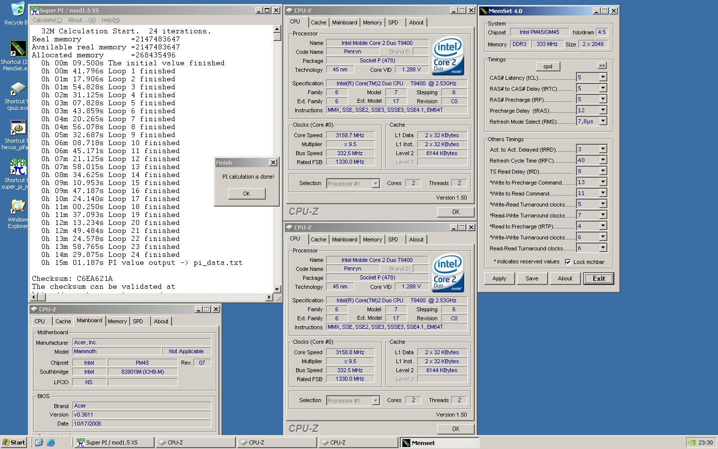The height and width of the screenshot is (449, 718).
Task: Click the Super PI vertical scroll down arrow
Action: click(x=277, y=289)
